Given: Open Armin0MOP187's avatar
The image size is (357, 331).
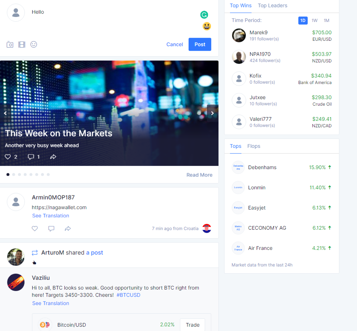Looking at the screenshot, I should [x=16, y=202].
